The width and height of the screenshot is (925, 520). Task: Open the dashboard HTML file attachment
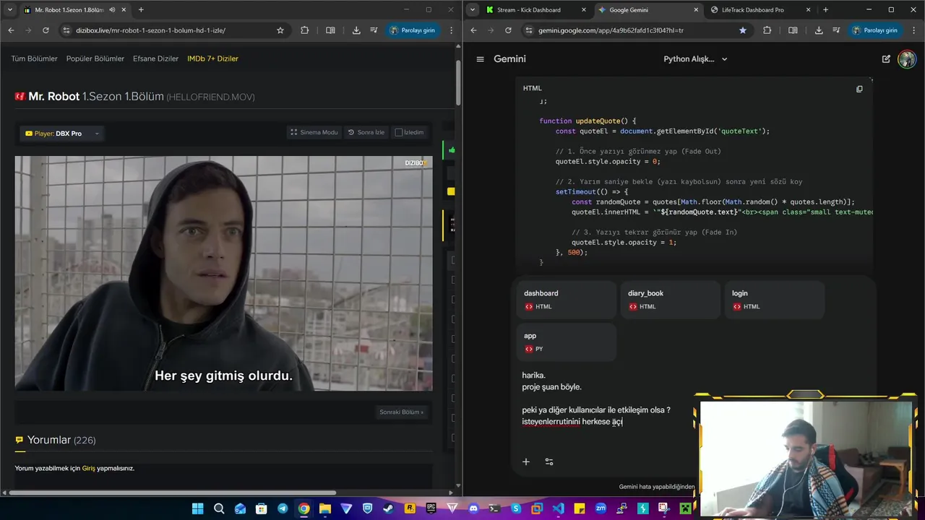pos(567,300)
